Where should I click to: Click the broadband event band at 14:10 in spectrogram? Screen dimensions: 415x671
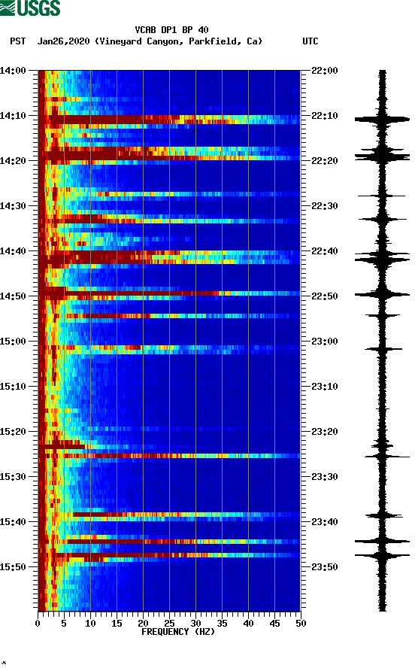pyautogui.click(x=169, y=120)
